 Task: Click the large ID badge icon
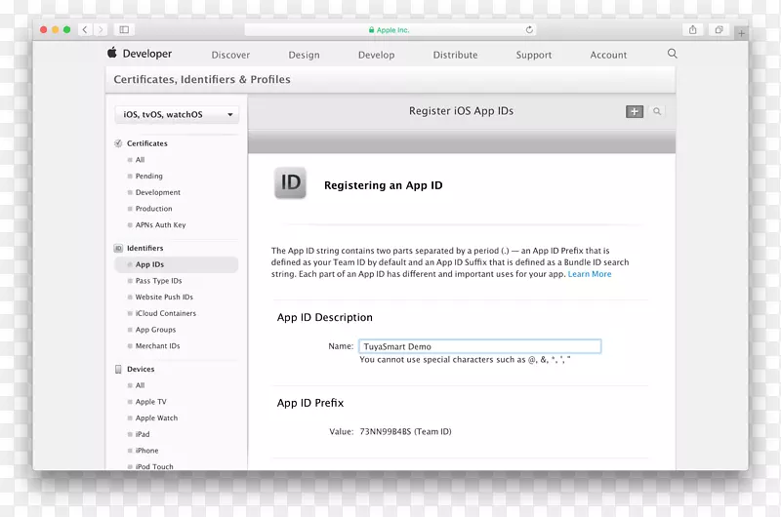pyautogui.click(x=290, y=183)
